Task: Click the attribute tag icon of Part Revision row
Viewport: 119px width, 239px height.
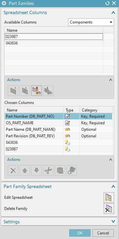Action: pos(67,136)
